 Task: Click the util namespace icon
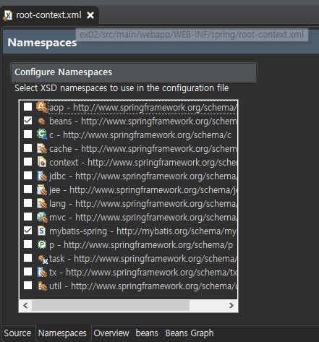tap(42, 286)
